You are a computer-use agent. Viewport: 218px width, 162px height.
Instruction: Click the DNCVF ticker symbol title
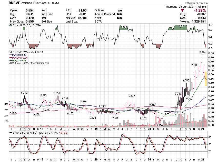point(14,3)
